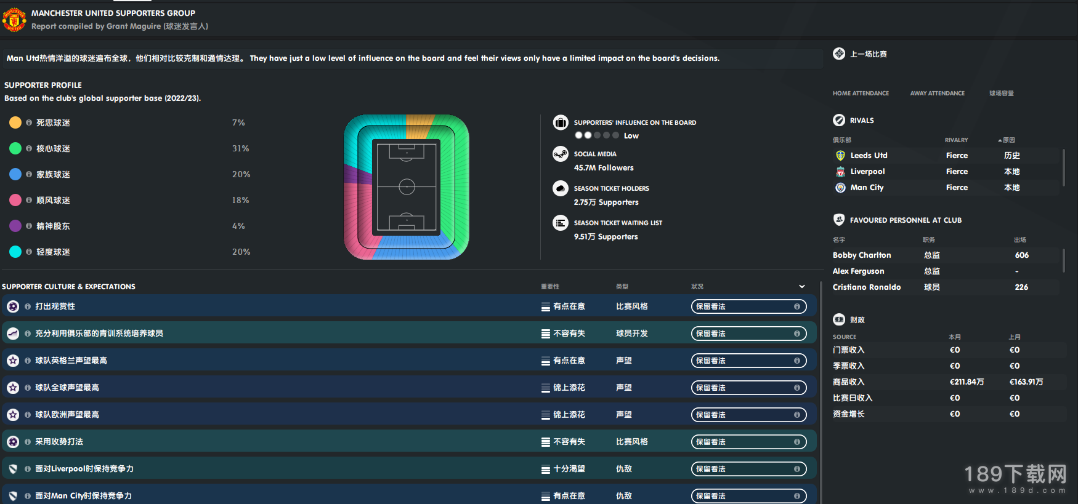
Task: Open Cristiano Ronaldo's profile
Action: 867,287
